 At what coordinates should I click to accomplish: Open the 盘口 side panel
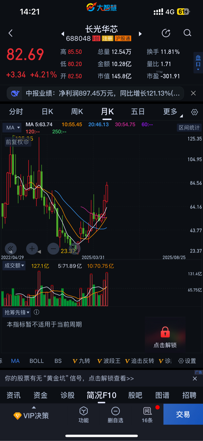coord(198,62)
